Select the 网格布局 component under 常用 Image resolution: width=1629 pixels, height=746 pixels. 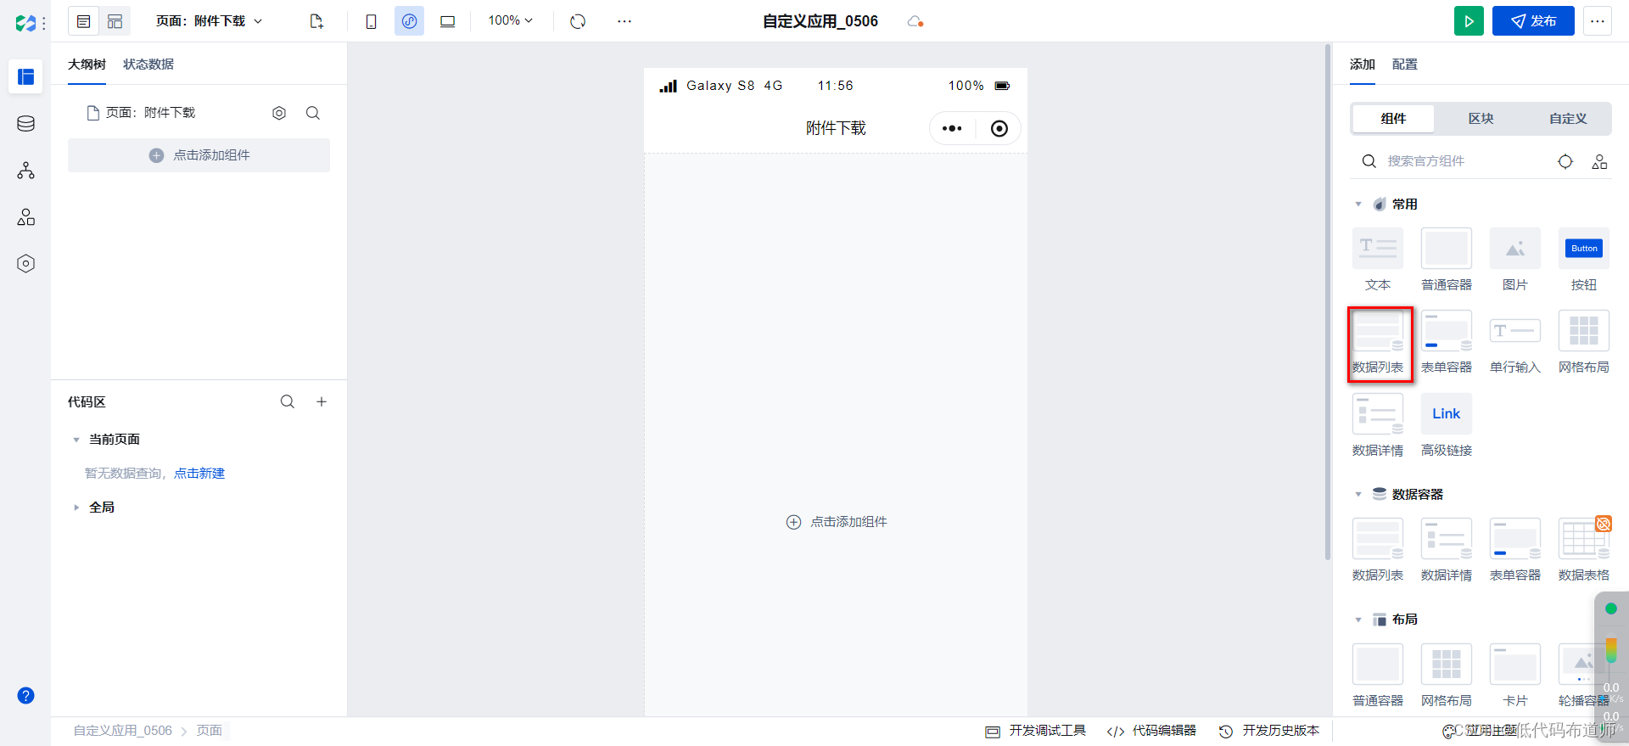(1584, 342)
